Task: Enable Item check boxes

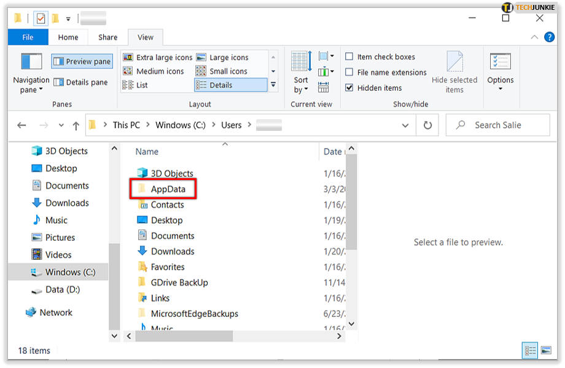Action: tap(350, 56)
